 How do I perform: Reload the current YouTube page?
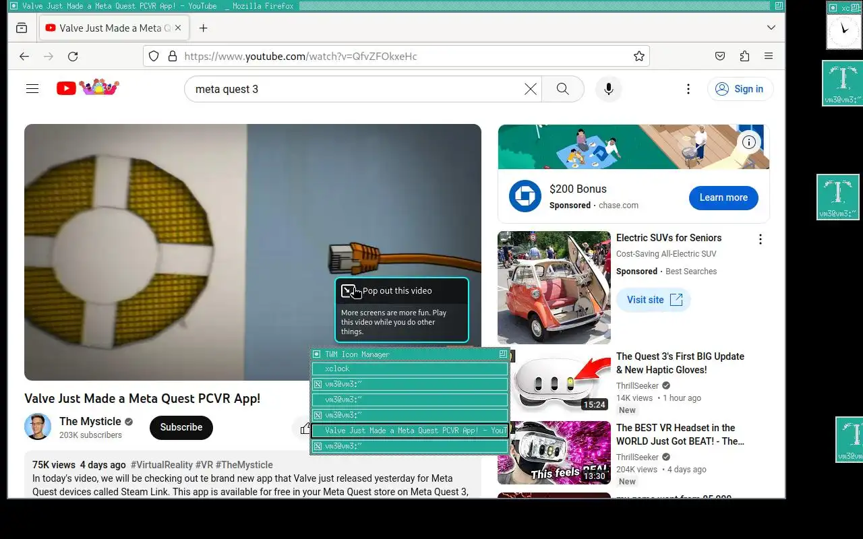tap(73, 56)
